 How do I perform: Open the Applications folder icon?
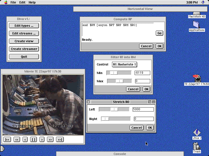coord(197,25)
